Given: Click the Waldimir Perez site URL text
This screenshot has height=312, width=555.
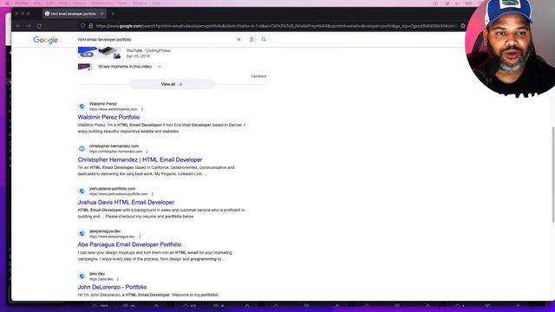Looking at the screenshot, I should pos(114,109).
